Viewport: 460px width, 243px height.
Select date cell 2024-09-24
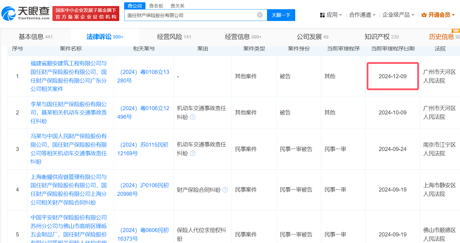click(x=393, y=149)
